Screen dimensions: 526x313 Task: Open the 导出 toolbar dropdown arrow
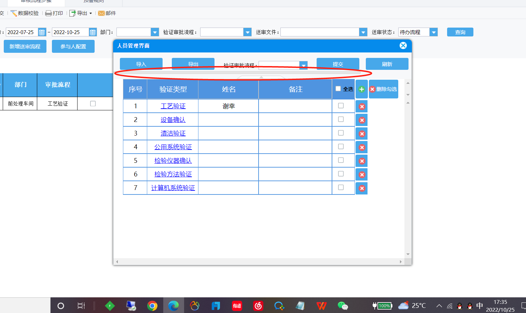[x=91, y=13]
